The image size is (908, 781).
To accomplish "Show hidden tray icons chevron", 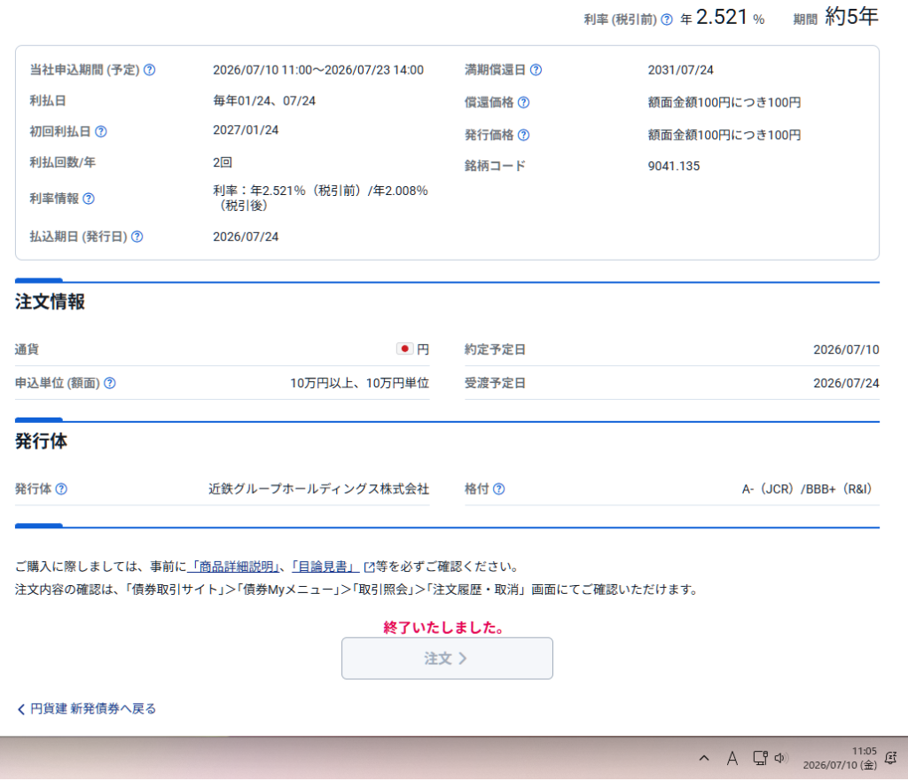I will coord(704,758).
